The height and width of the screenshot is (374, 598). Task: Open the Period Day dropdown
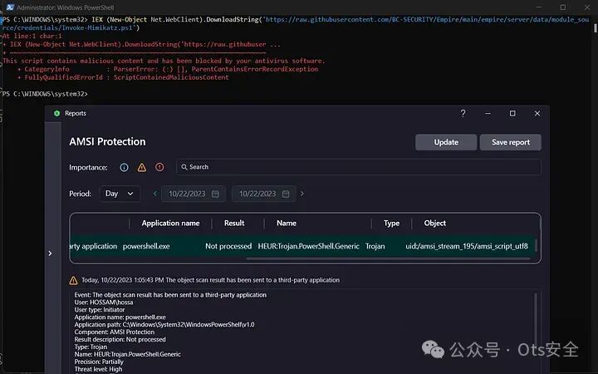click(x=120, y=194)
